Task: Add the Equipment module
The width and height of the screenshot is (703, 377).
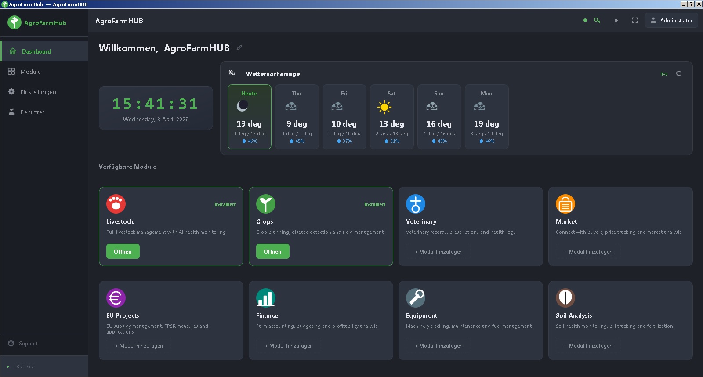Action: coord(438,346)
